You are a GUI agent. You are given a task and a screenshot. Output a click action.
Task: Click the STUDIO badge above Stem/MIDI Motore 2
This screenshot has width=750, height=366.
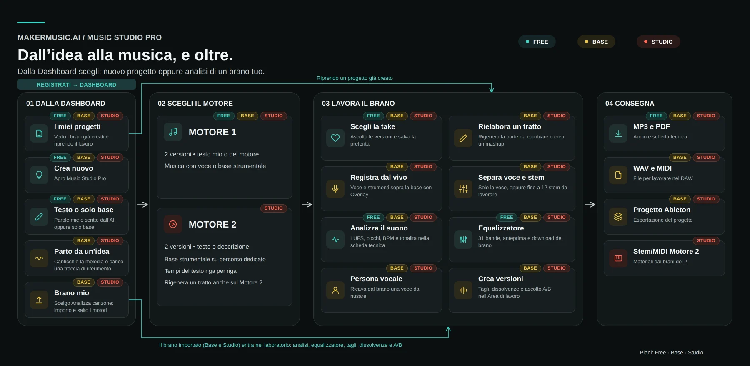[706, 240]
